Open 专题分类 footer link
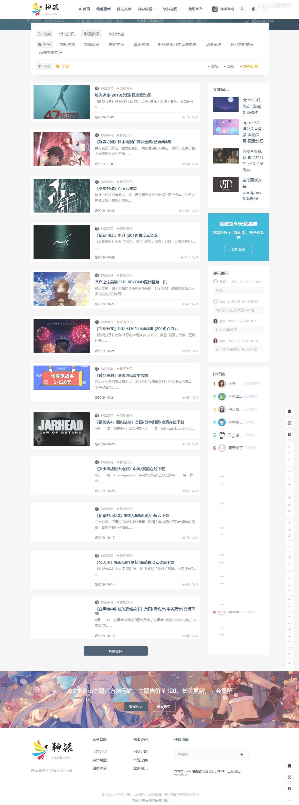Screen dimensions: 299x805 coord(141,760)
